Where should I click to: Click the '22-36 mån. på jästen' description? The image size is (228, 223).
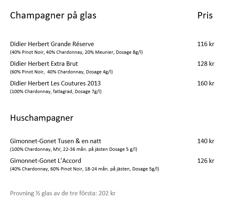click(x=85, y=149)
